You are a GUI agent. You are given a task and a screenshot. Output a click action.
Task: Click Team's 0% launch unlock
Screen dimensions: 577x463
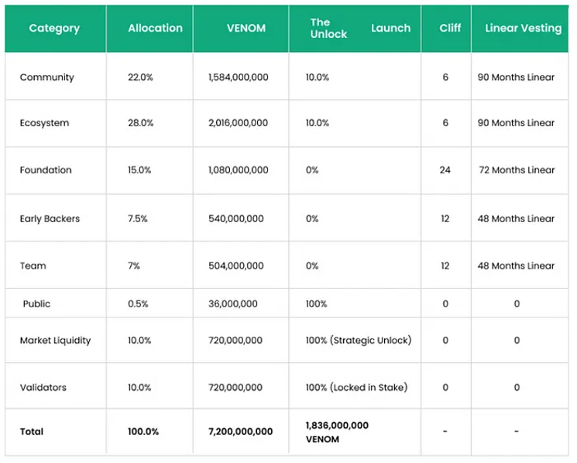[x=312, y=266]
